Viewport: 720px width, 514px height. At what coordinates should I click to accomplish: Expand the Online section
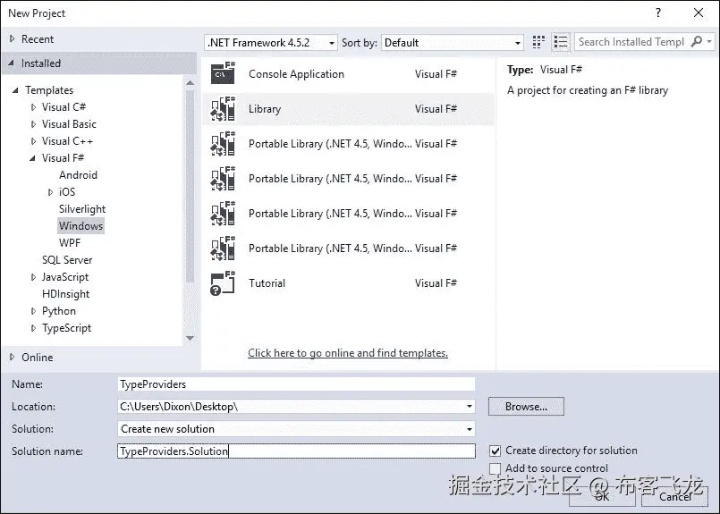pyautogui.click(x=13, y=357)
